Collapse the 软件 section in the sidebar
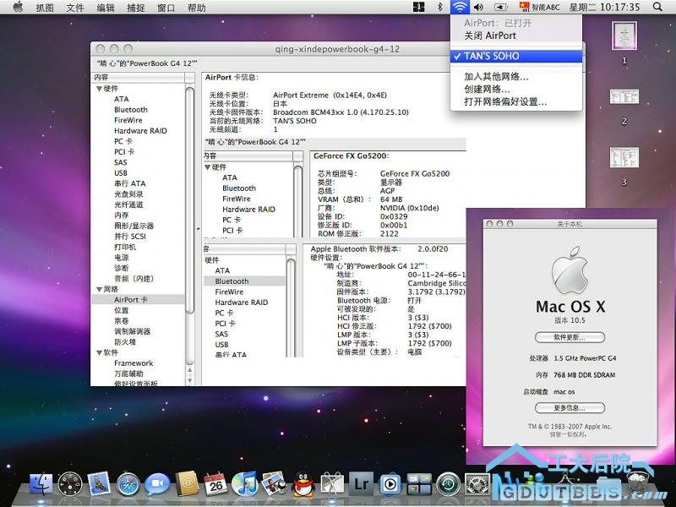This screenshot has width=676, height=507. point(99,352)
